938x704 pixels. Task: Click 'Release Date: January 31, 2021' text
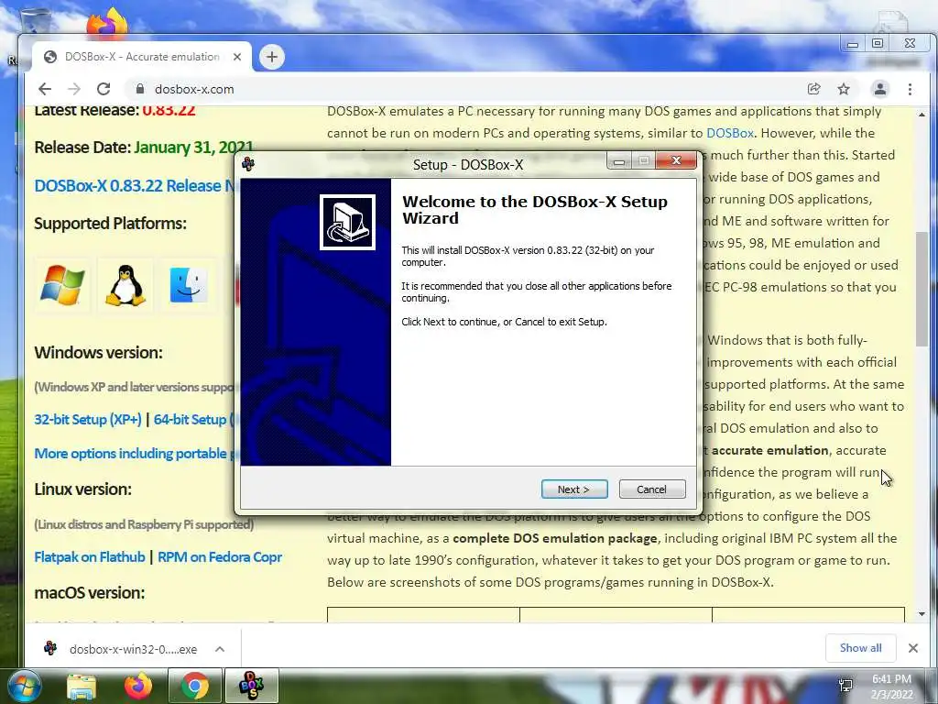coord(144,148)
